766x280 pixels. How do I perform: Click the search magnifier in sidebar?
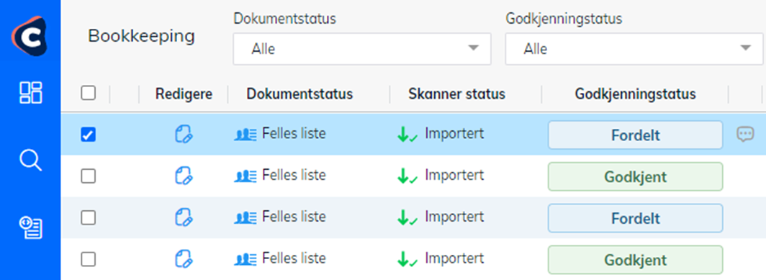tap(30, 161)
